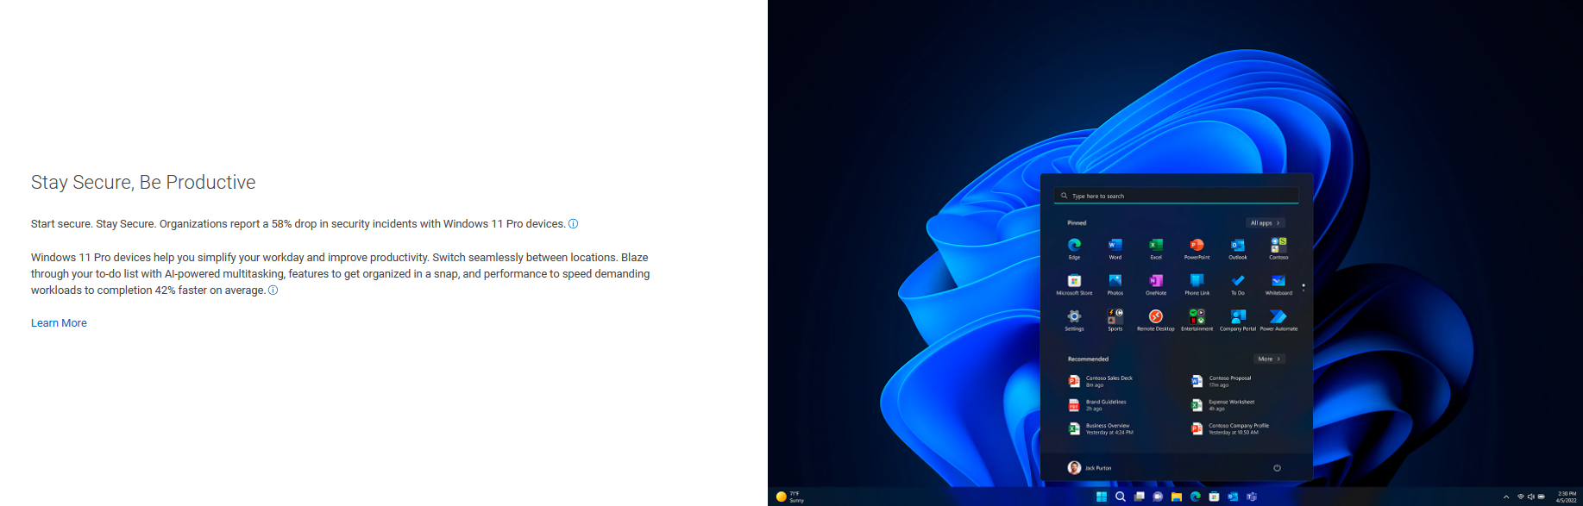Click the Edge icon on the taskbar

pyautogui.click(x=1196, y=497)
